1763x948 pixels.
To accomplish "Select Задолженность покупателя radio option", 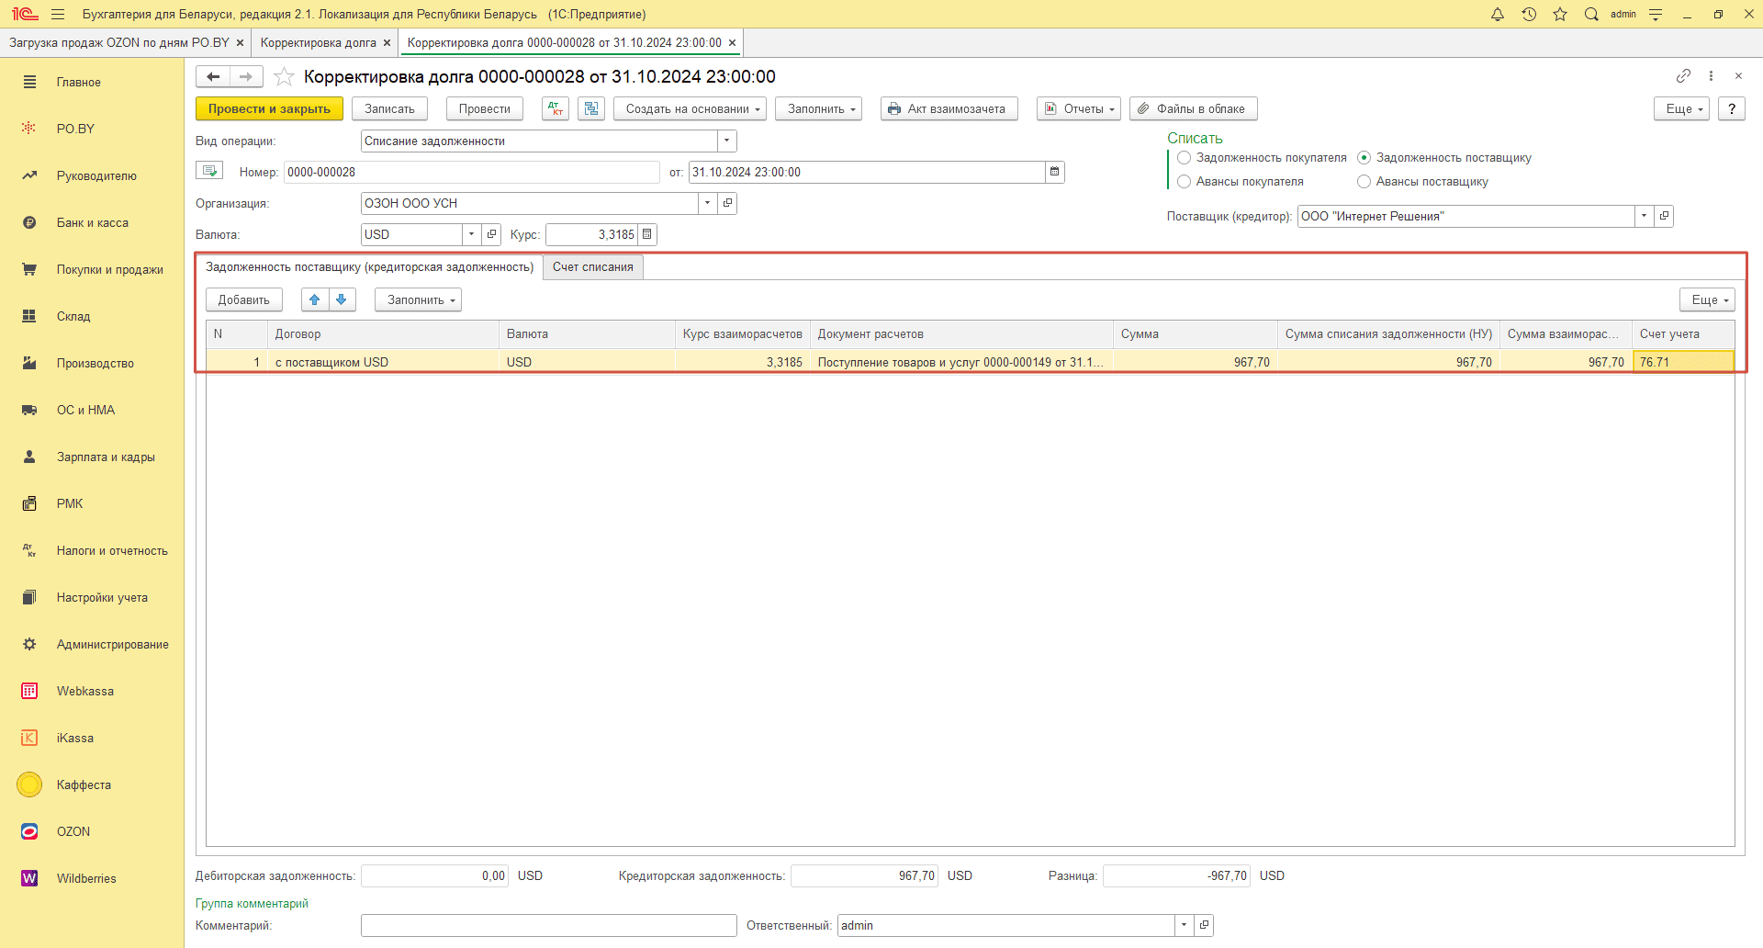I will [x=1185, y=158].
